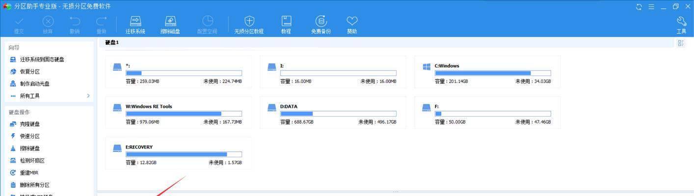The height and width of the screenshot is (196, 694).
Task: Select the I: partition card
Action: pyautogui.click(x=333, y=72)
